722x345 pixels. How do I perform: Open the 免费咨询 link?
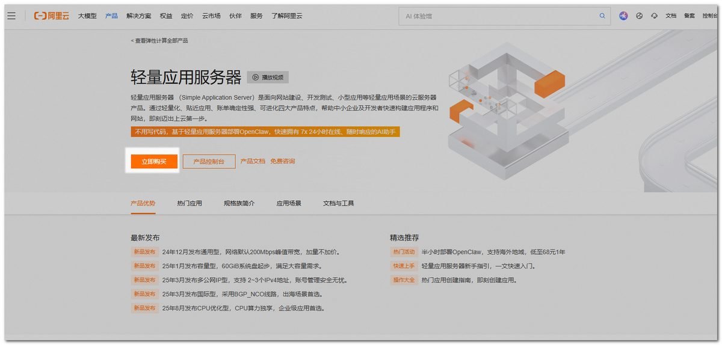[x=283, y=161]
